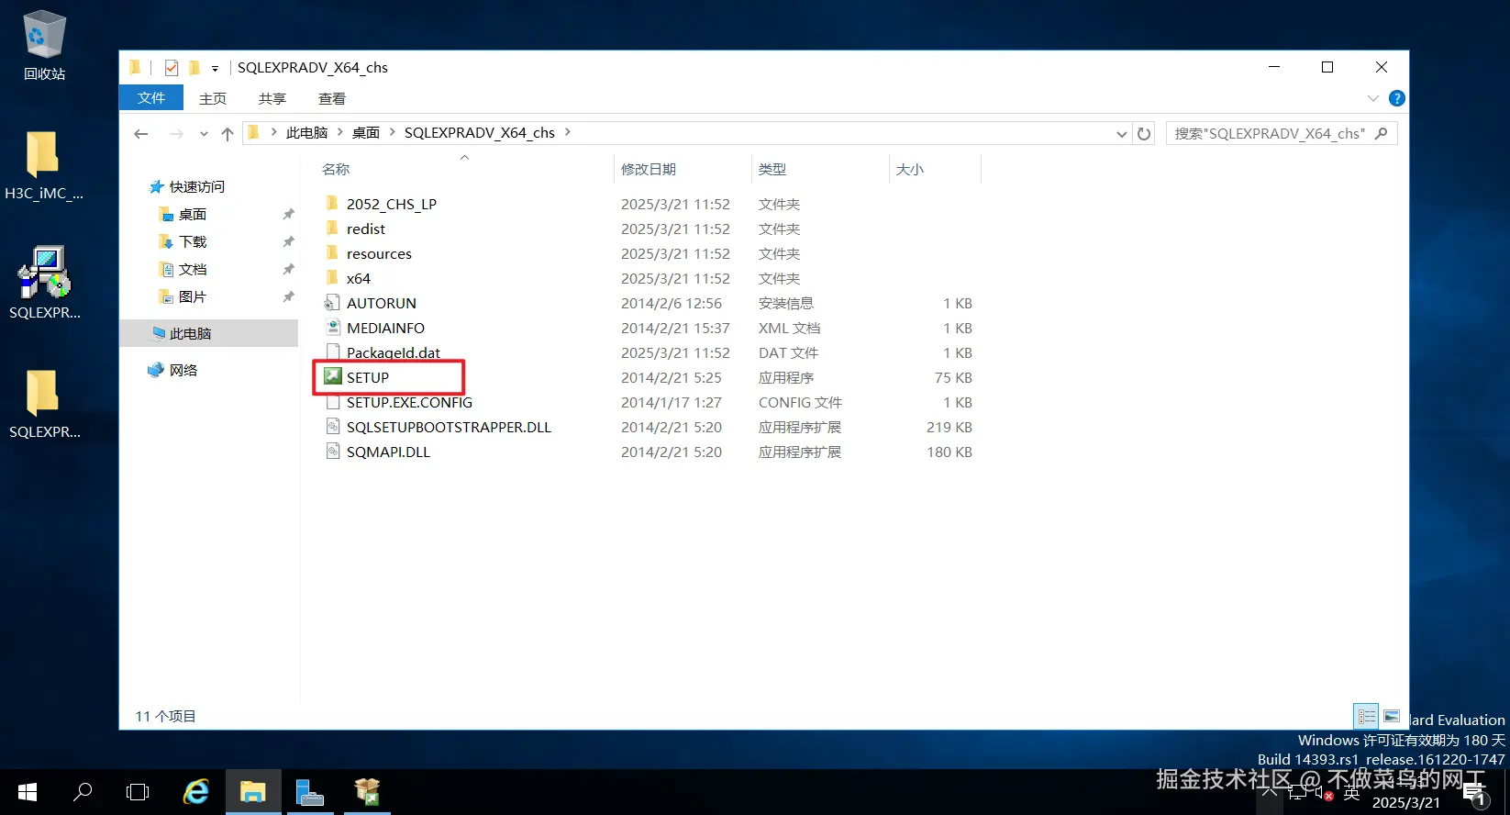Switch to large icons view button

[1392, 716]
